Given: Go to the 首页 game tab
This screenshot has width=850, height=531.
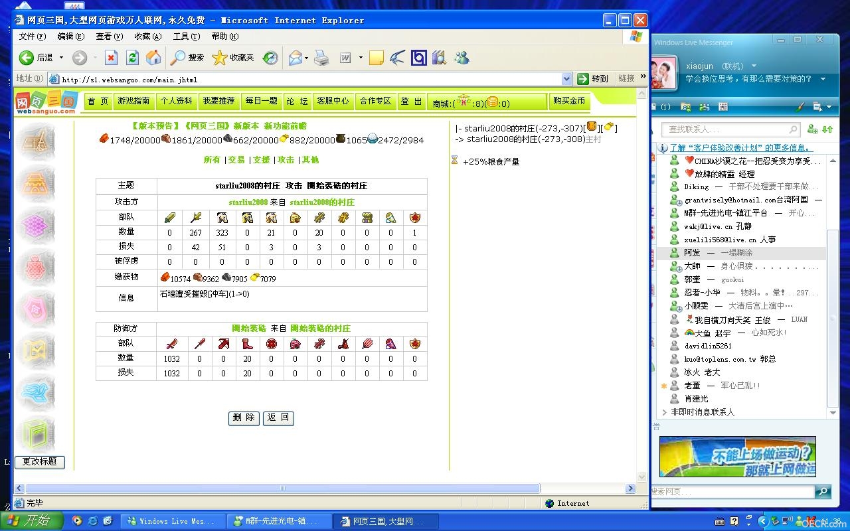Looking at the screenshot, I should (98, 102).
